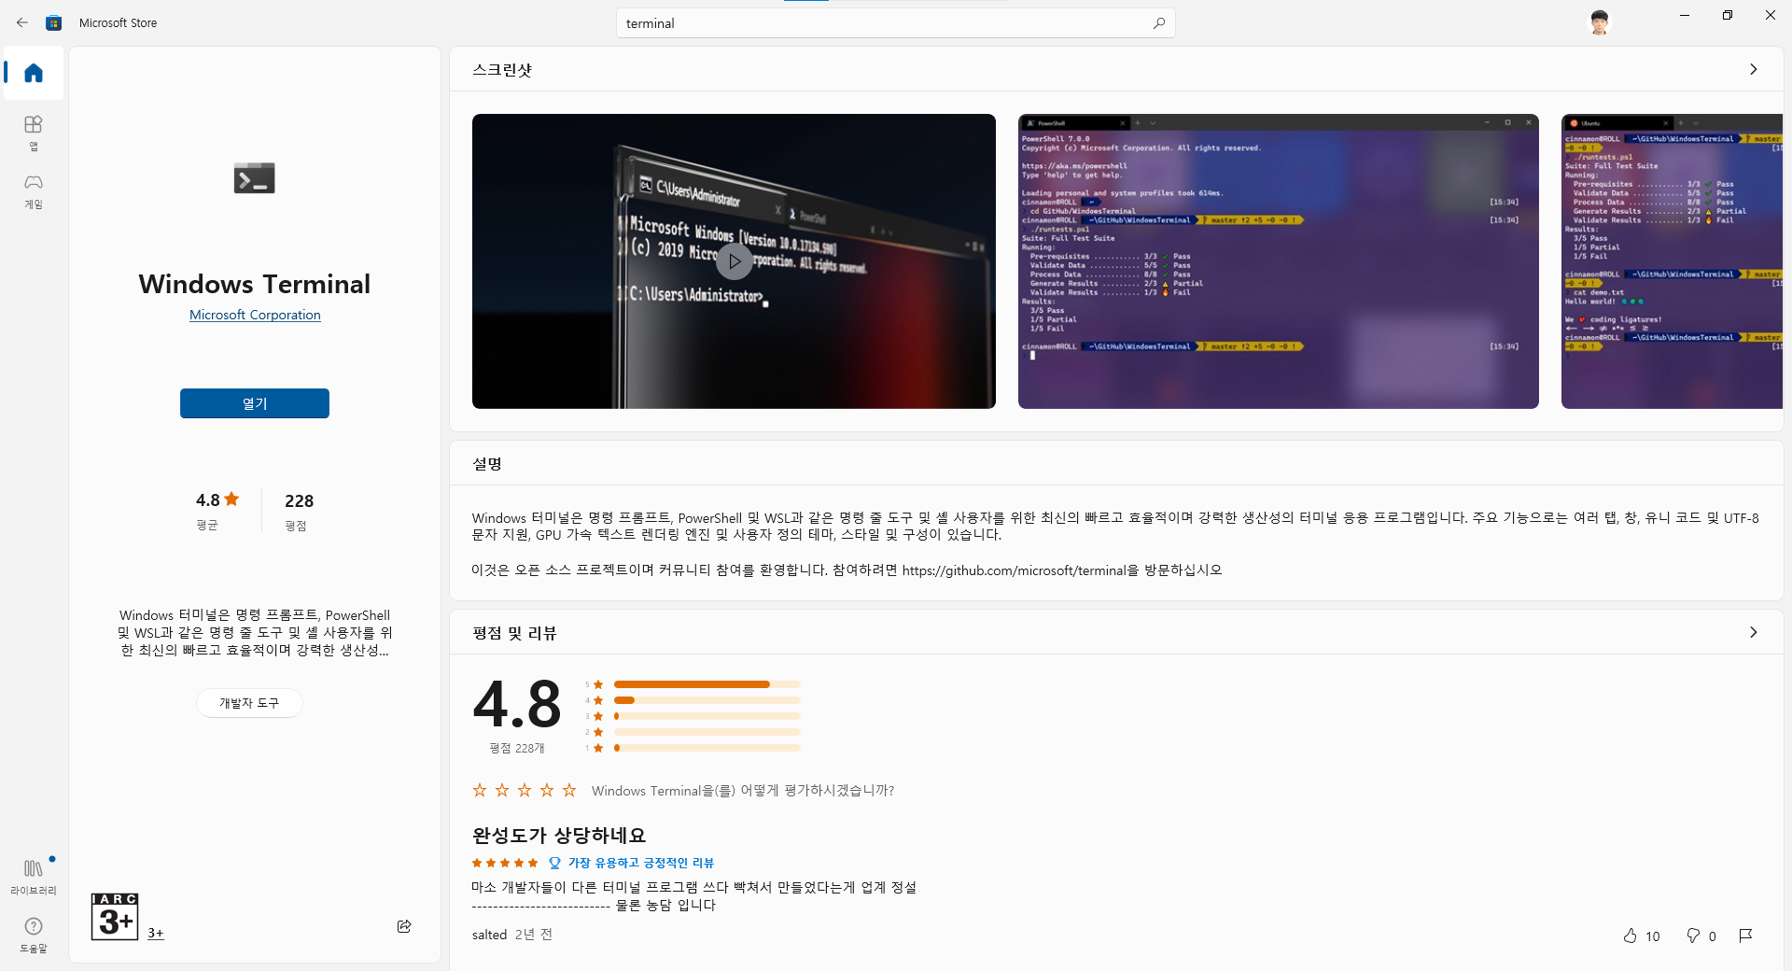The width and height of the screenshot is (1792, 971).
Task: Open the 3+ age rating link
Action: [x=156, y=933]
